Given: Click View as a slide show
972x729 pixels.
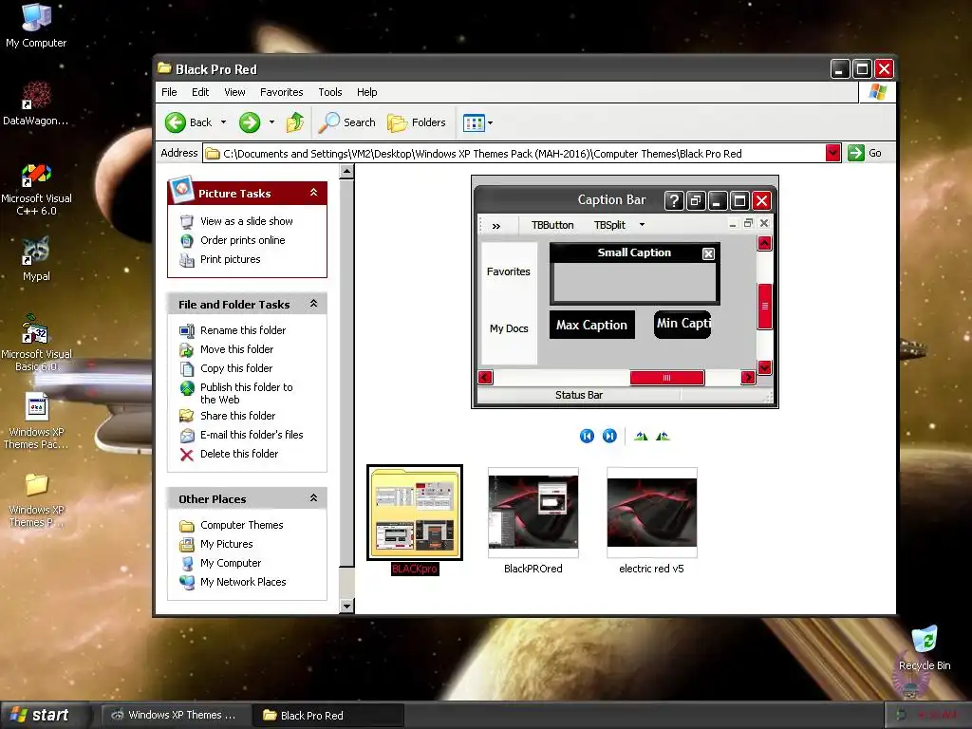Looking at the screenshot, I should click(246, 221).
